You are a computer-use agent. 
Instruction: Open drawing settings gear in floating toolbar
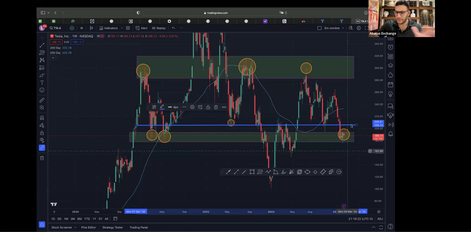192,107
